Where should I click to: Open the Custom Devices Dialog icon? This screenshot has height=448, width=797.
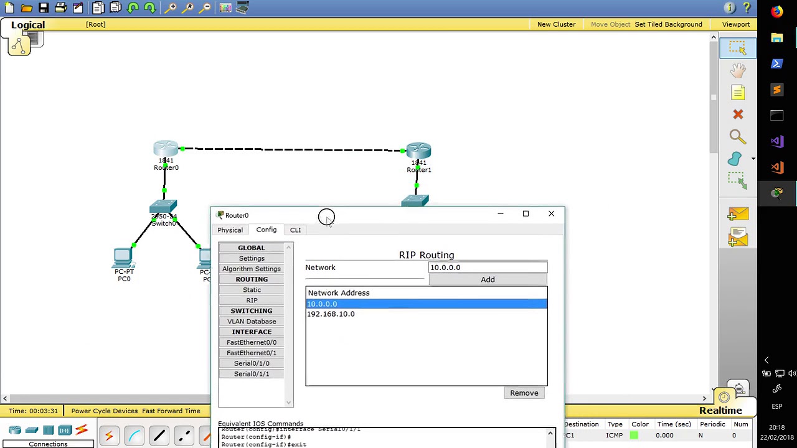(243, 8)
